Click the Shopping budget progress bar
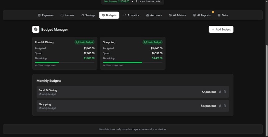The image size is (268, 137). click(133, 63)
